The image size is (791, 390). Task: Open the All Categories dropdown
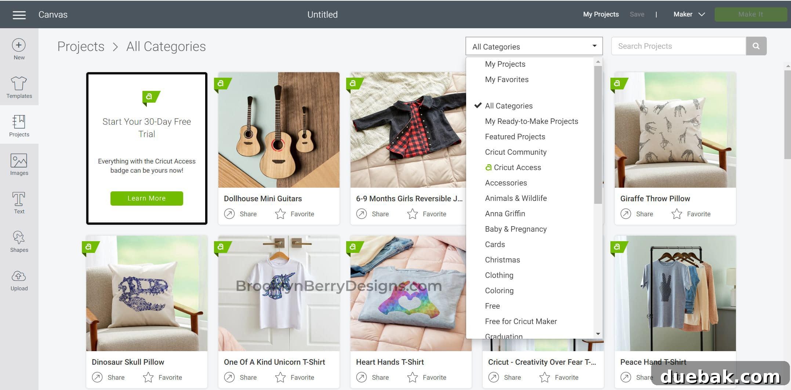click(x=534, y=46)
